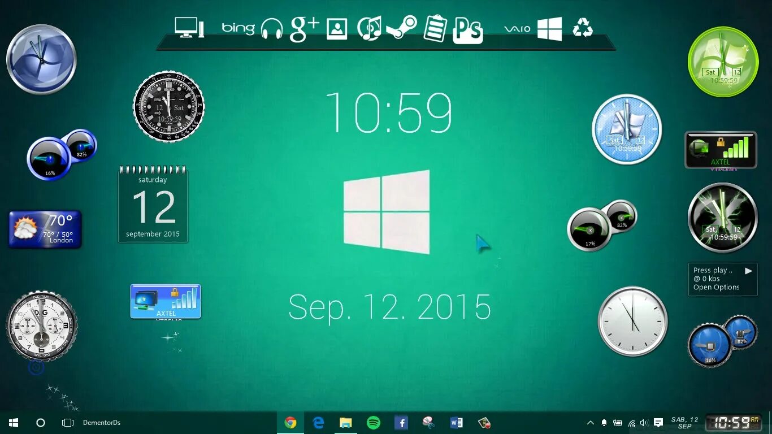772x434 pixels.
Task: Open the clipboard list dock icon
Action: [x=435, y=28]
